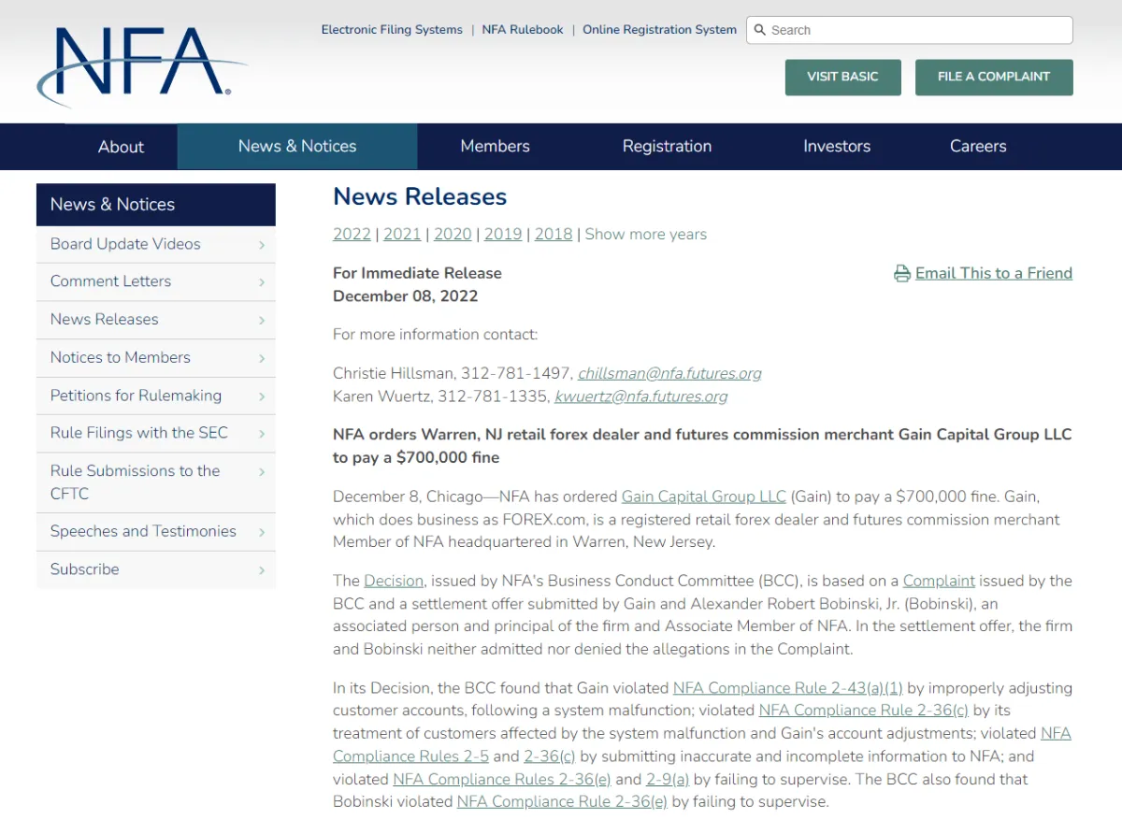Open Notices to Members sidebar item

[x=156, y=358]
